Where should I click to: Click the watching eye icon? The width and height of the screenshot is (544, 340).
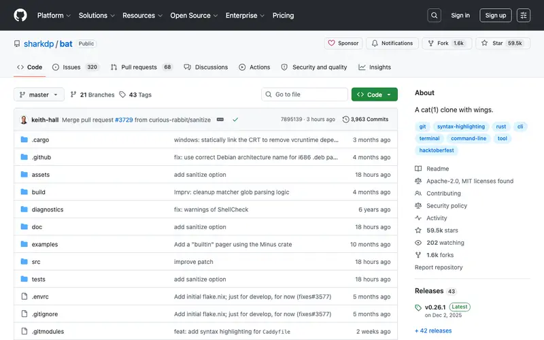click(x=418, y=243)
